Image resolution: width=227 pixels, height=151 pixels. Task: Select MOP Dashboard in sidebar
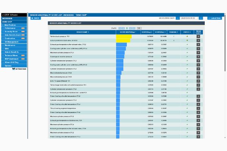point(14,59)
